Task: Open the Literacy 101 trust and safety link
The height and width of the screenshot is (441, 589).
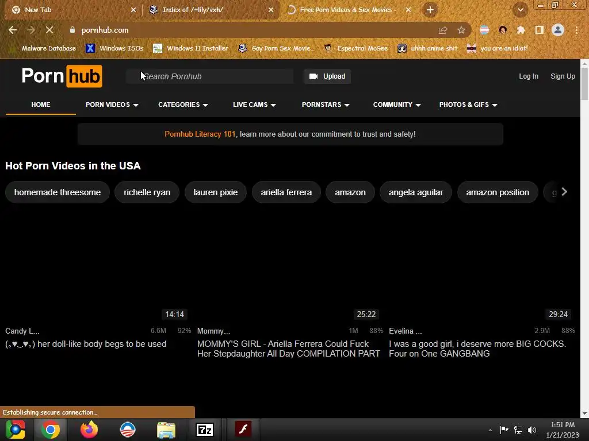Action: point(200,134)
